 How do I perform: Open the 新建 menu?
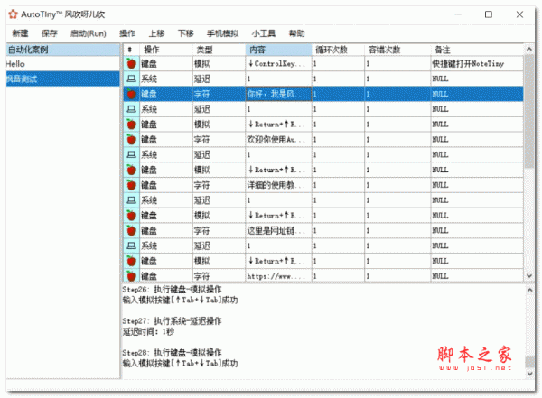(20, 33)
